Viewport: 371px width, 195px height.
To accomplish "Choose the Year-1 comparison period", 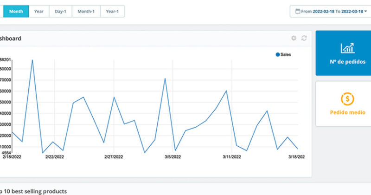I will (112, 11).
